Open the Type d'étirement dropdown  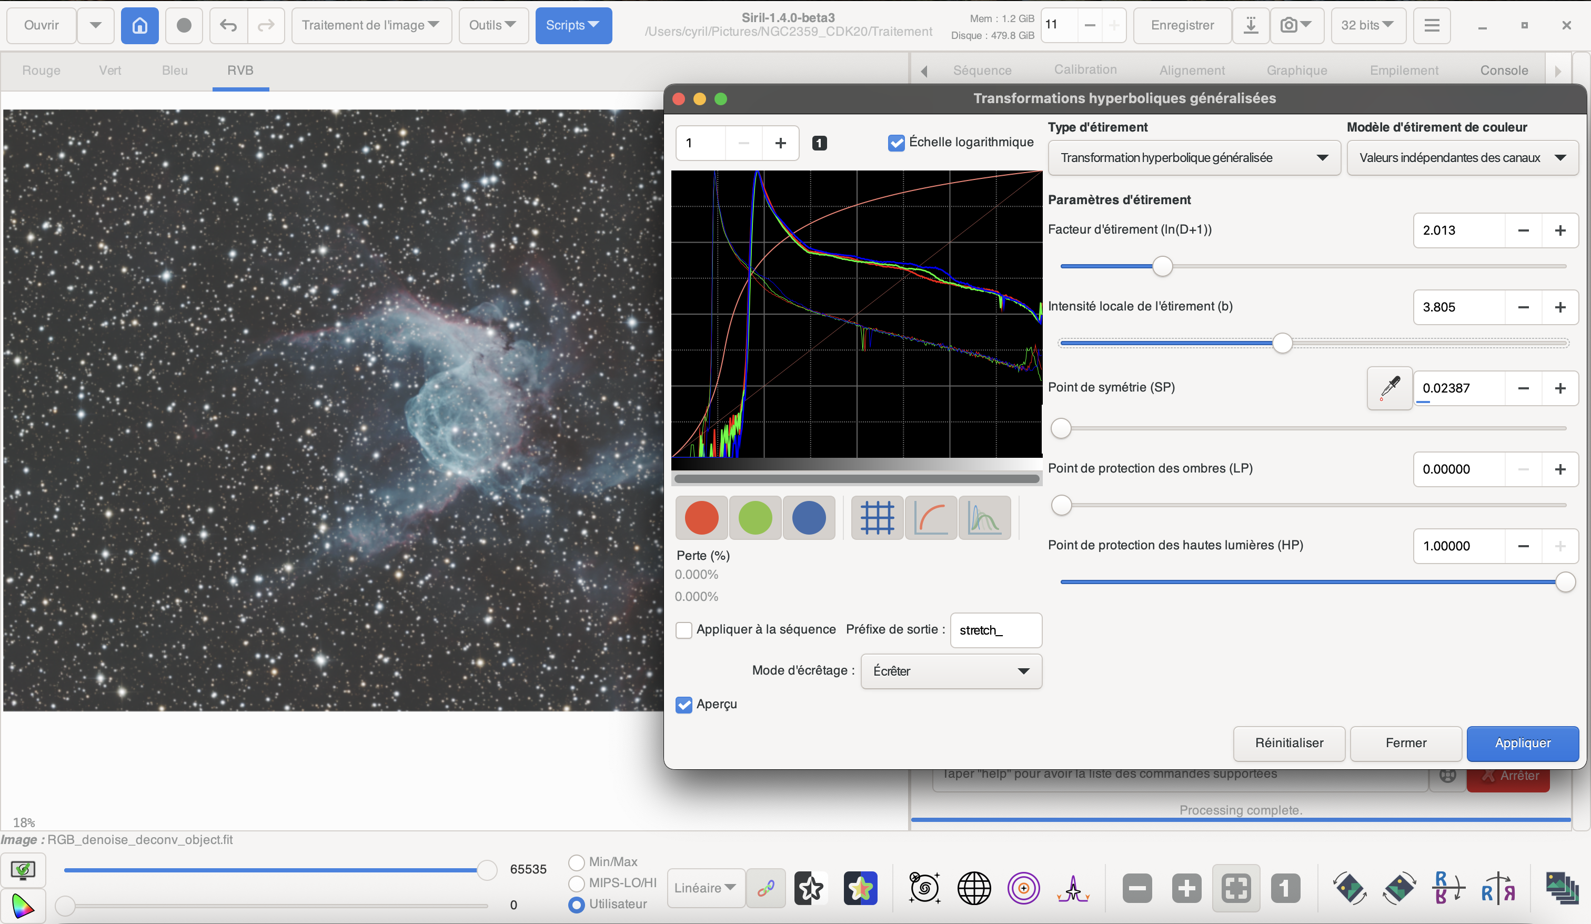click(x=1193, y=158)
